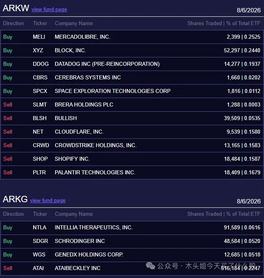This screenshot has width=264, height=278.
Task: Select the CRWD ticker cell
Action: [41, 146]
